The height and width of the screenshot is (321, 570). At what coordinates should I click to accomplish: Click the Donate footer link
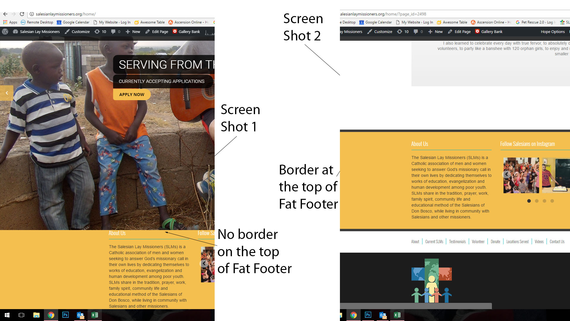click(x=495, y=242)
